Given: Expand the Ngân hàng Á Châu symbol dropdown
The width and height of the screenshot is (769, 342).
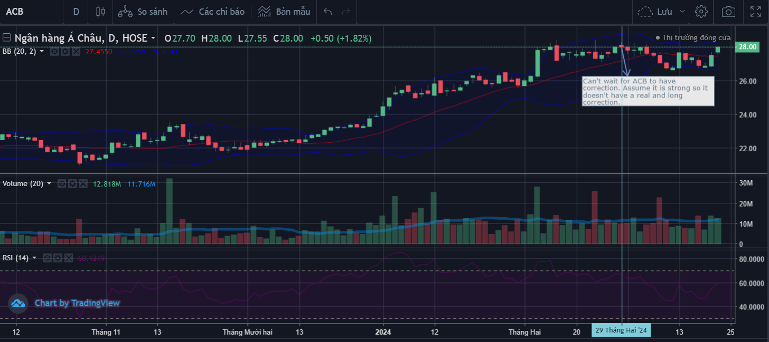Looking at the screenshot, I should coord(153,38).
